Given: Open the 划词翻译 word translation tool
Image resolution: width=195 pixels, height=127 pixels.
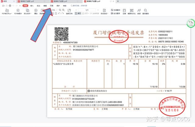Looking at the screenshot, I should click(116, 10).
